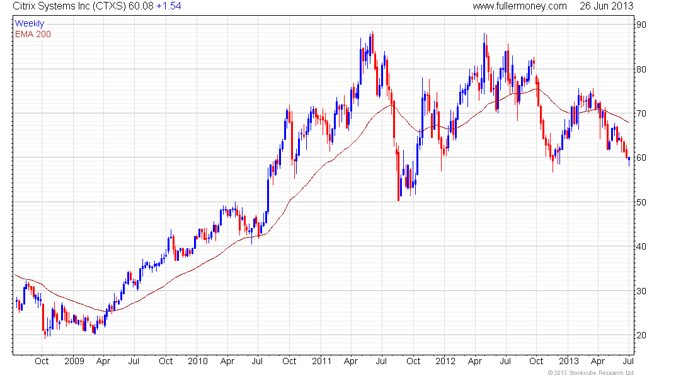The width and height of the screenshot is (693, 378).
Task: Click the EMA 200 legend label
Action: point(33,34)
